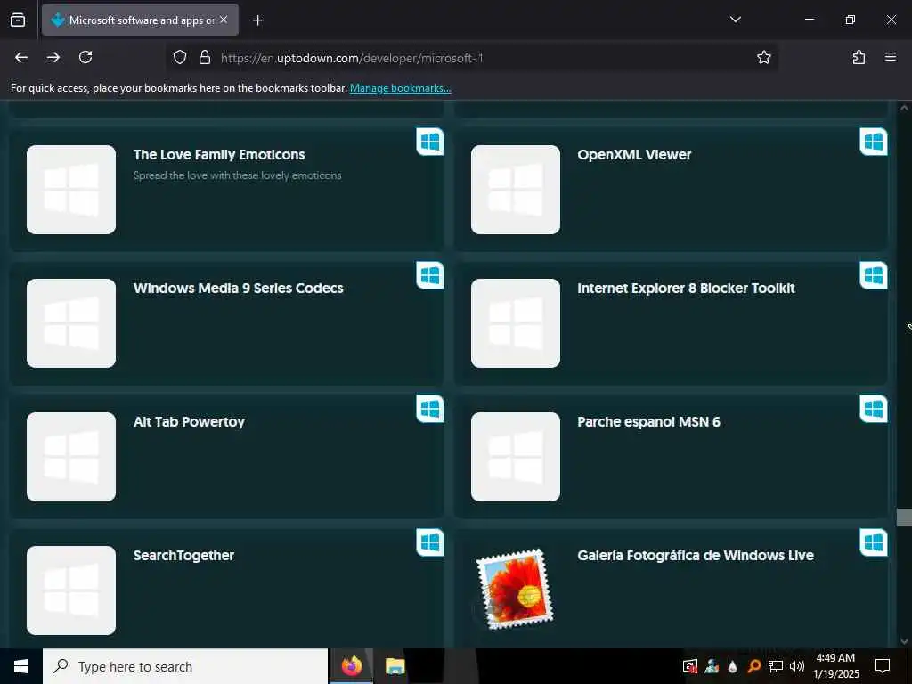912x684 pixels.
Task: Click 'Spread the love with these lovely emoticons' text
Action: [x=237, y=175]
